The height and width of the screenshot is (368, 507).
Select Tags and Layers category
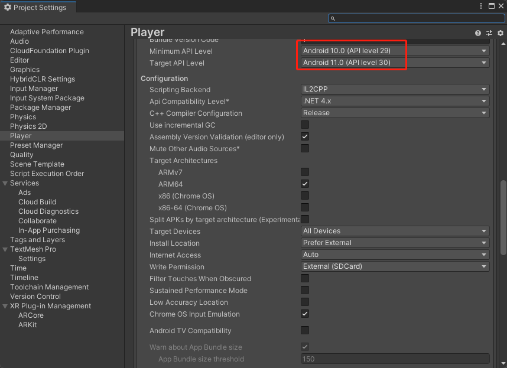pyautogui.click(x=37, y=240)
